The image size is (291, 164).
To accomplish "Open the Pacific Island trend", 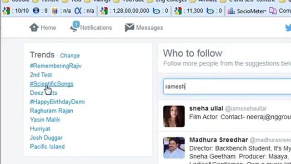I will point(47,147).
